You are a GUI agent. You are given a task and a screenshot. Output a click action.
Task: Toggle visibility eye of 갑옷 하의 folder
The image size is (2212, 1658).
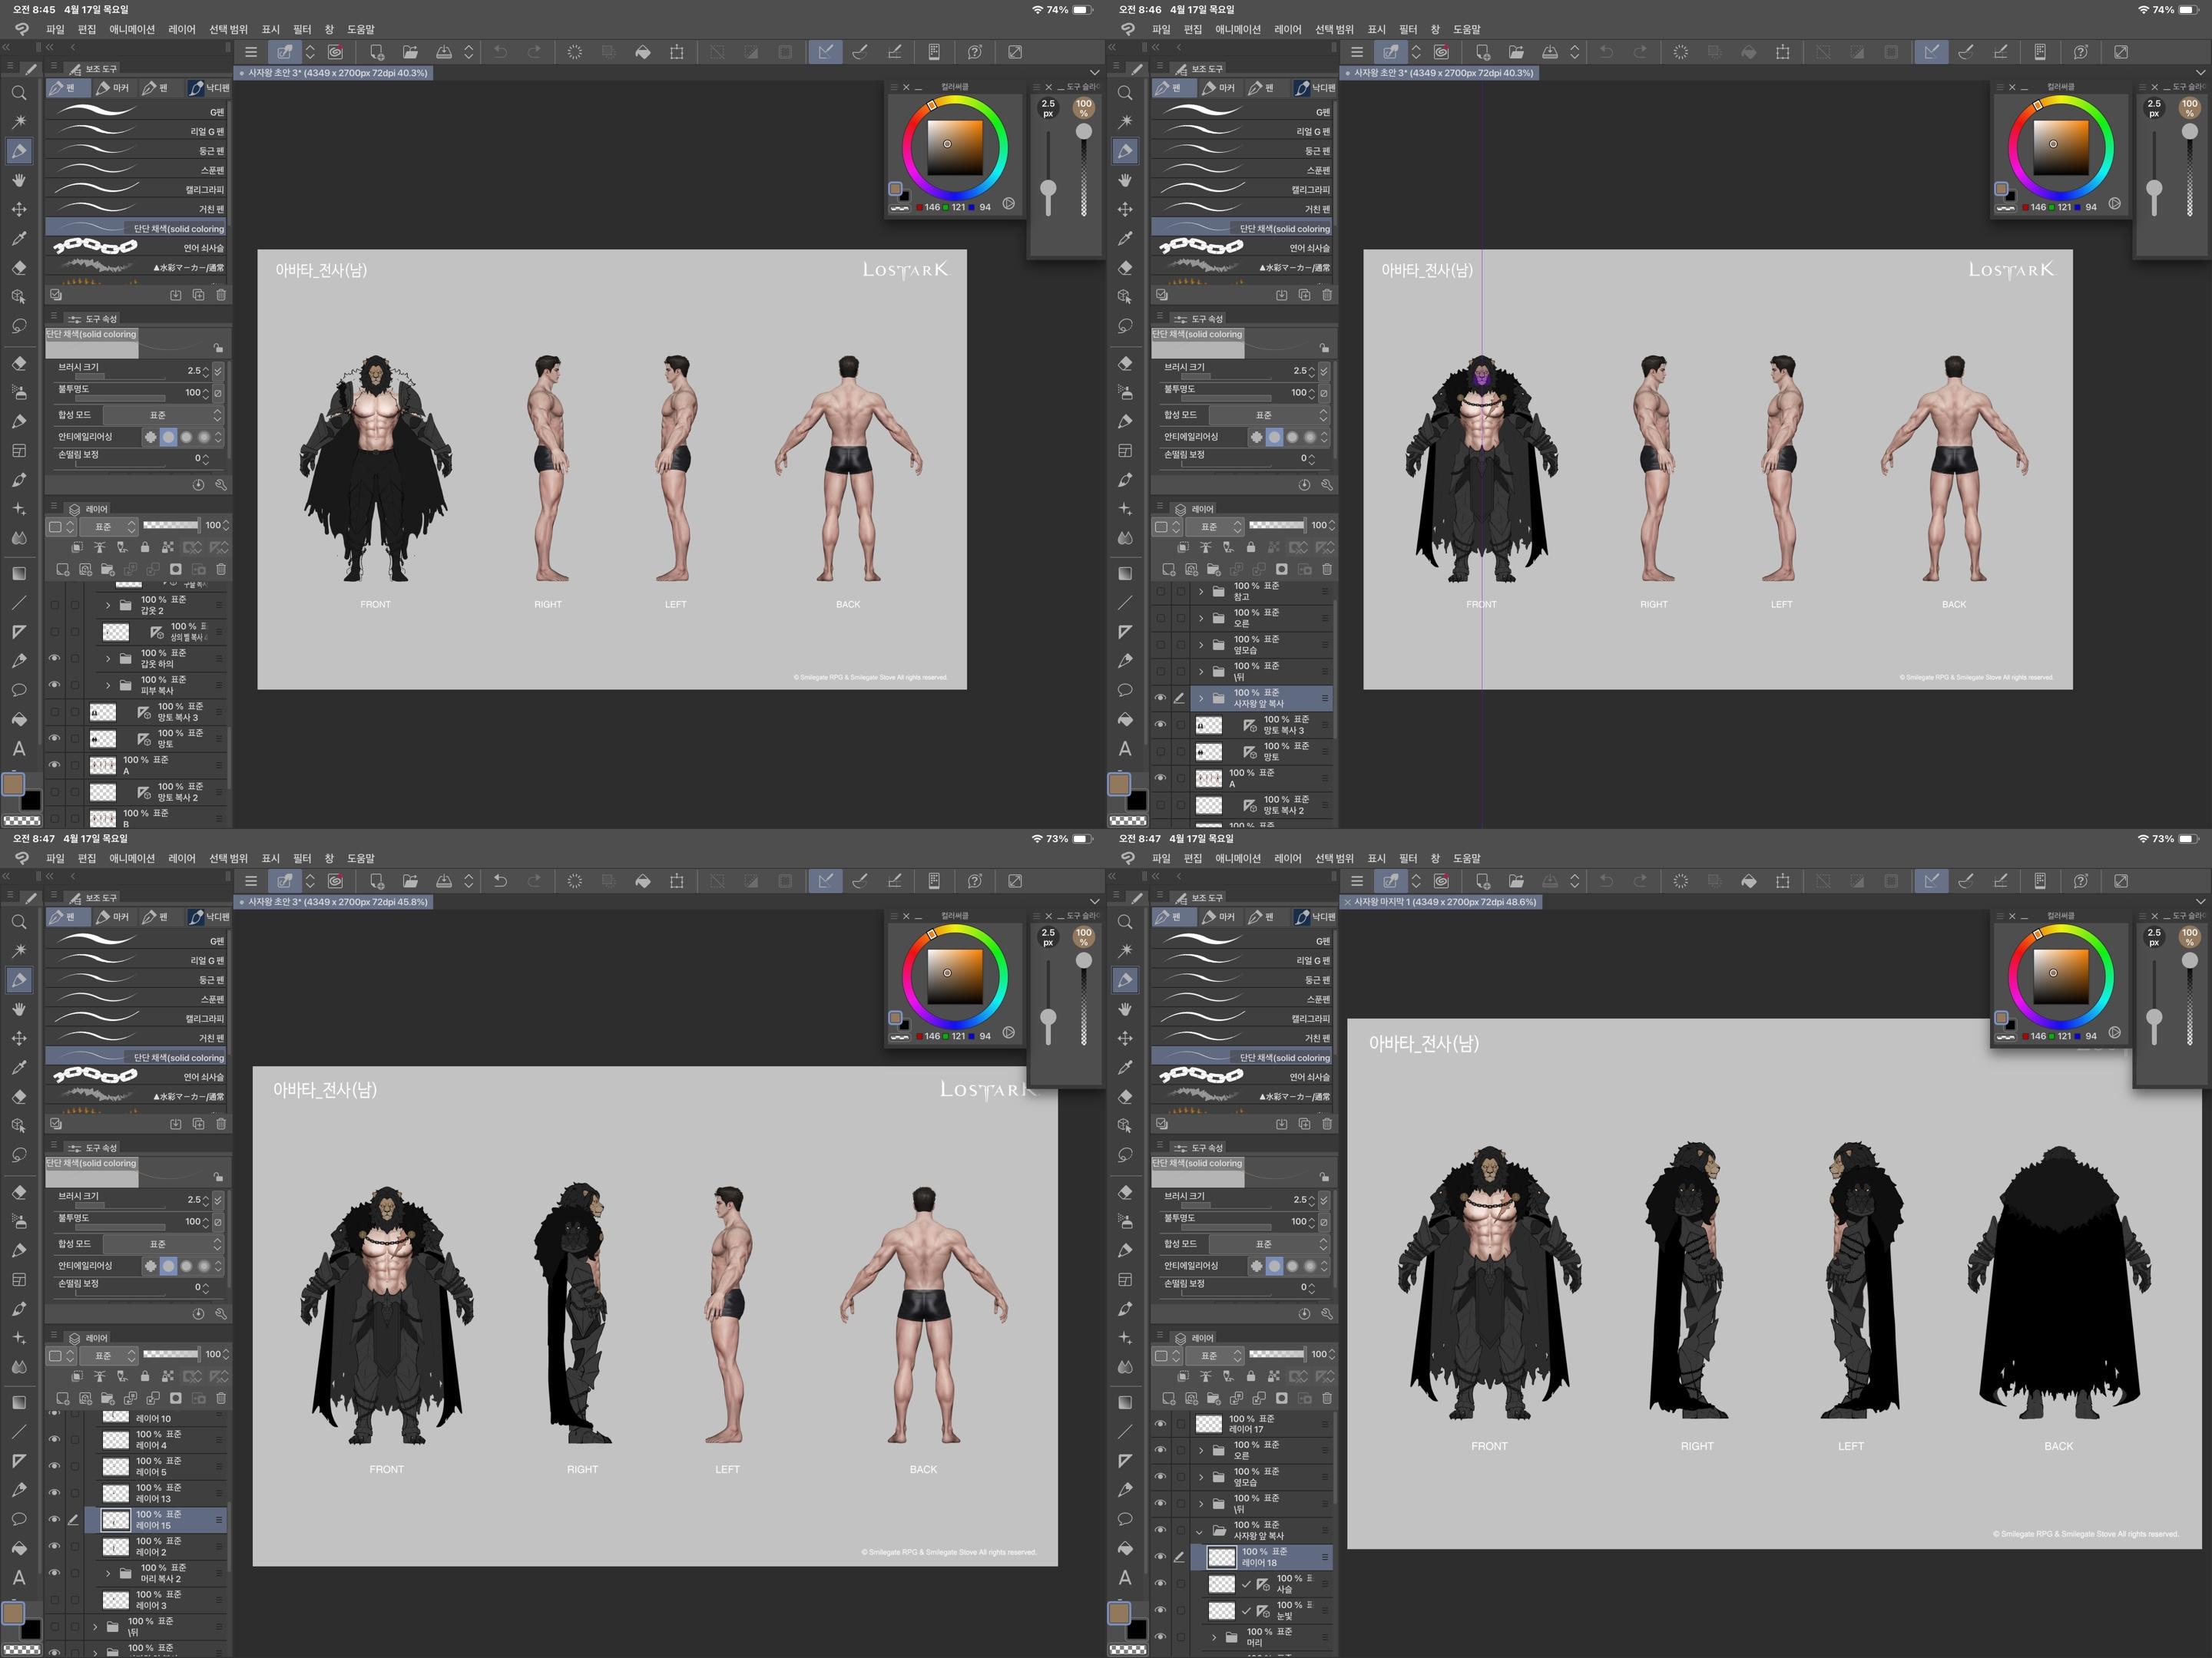tap(54, 659)
